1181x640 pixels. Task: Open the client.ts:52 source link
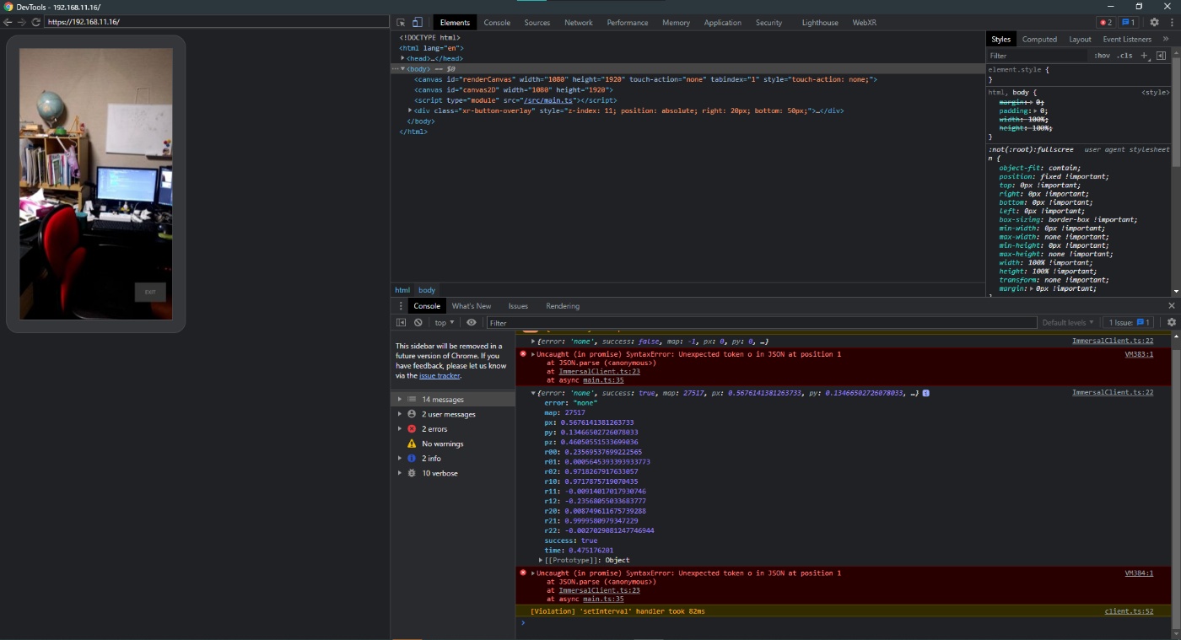pyautogui.click(x=1129, y=610)
